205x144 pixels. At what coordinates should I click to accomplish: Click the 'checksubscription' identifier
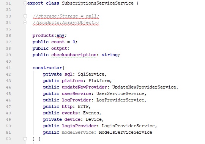click(x=74, y=55)
